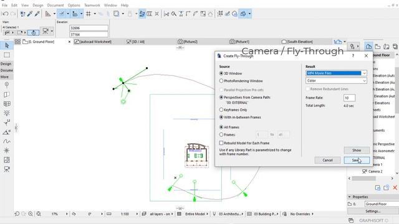399x224 pixels.
Task: Click the zoom-in magnifier in bottom bar
Action: tap(31, 214)
